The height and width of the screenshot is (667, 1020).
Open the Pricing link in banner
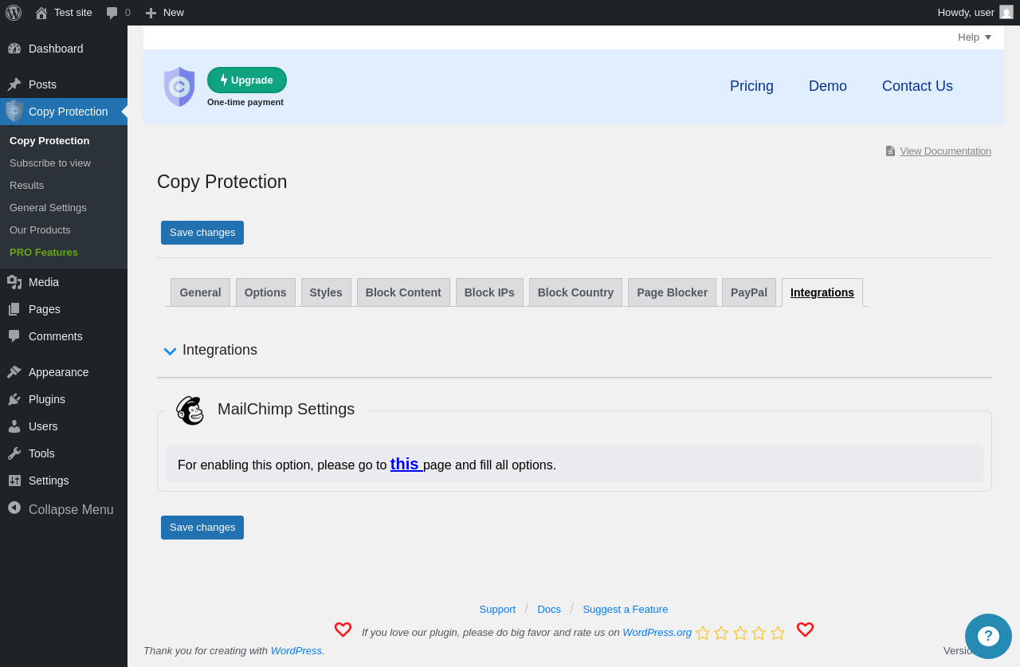coord(751,86)
